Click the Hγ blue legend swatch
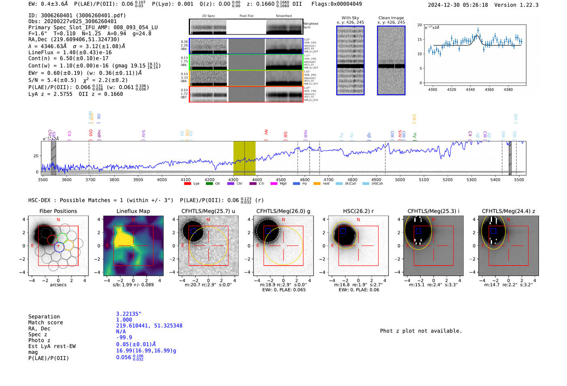Screen dimensions: 567x386 pyautogui.click(x=296, y=183)
